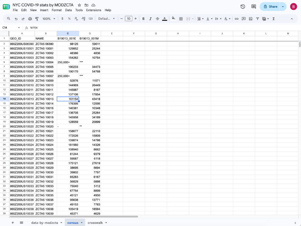Move the document to a folder
Screen dimensions: 301x226
[86, 5]
